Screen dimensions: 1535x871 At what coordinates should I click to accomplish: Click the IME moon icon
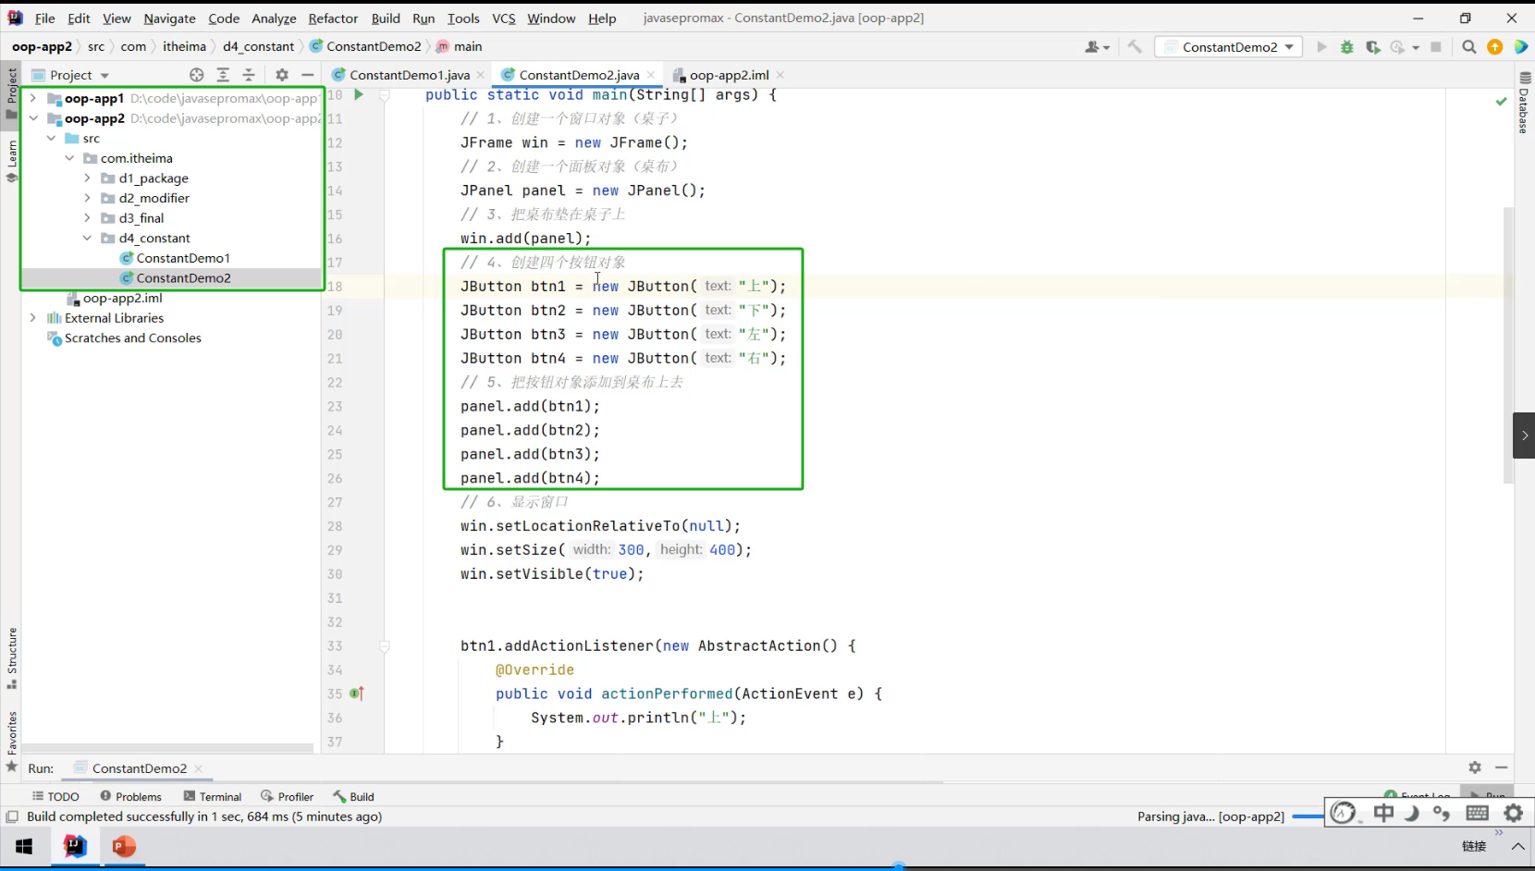click(x=1412, y=813)
